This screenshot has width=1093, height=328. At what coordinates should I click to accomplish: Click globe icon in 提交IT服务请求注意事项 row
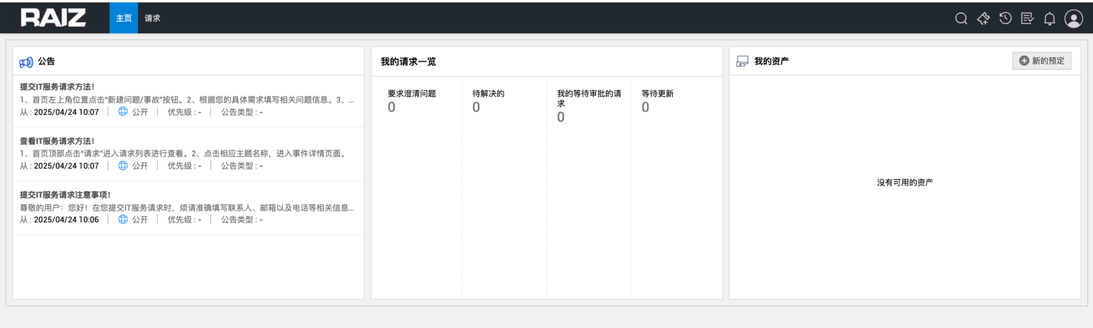123,219
